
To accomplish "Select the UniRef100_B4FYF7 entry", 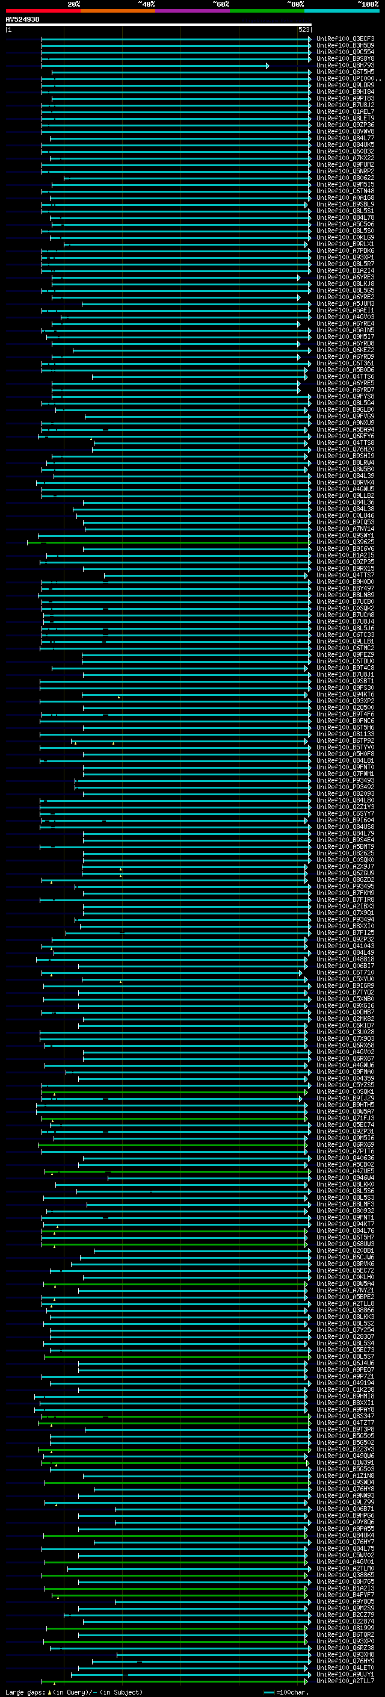I will click(345, 1595).
